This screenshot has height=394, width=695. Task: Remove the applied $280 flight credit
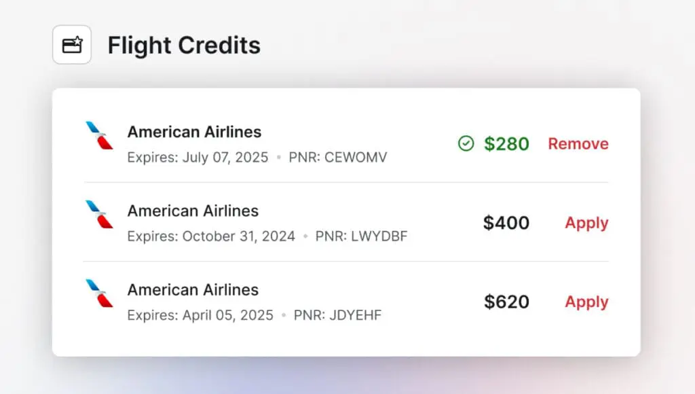pyautogui.click(x=578, y=144)
